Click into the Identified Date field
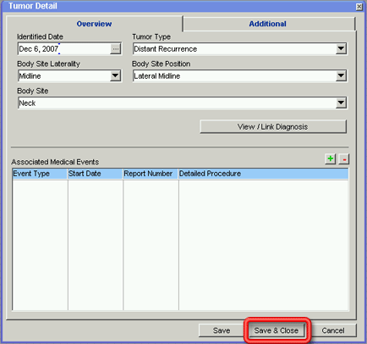The width and height of the screenshot is (367, 344). pyautogui.click(x=64, y=49)
